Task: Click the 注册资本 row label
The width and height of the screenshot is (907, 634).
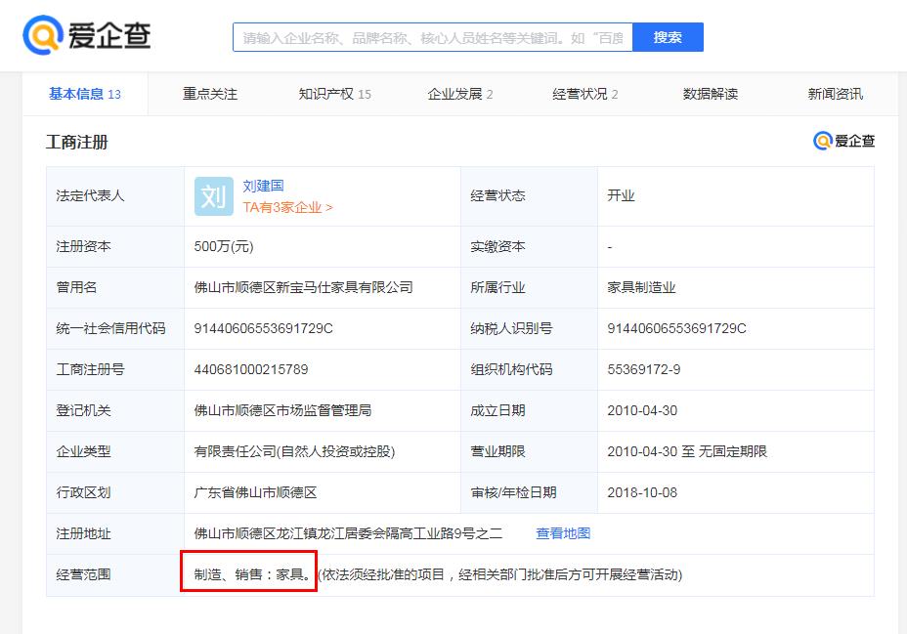Action: [x=83, y=247]
